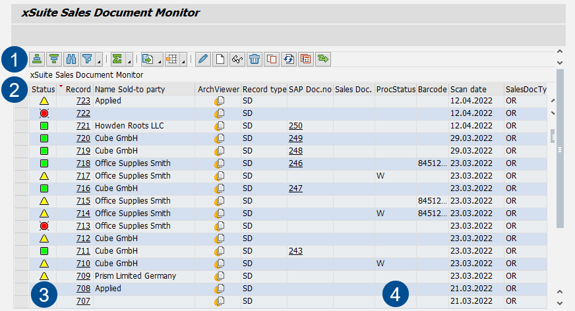Click the copy document icon
The width and height of the screenshot is (575, 311).
272,59
